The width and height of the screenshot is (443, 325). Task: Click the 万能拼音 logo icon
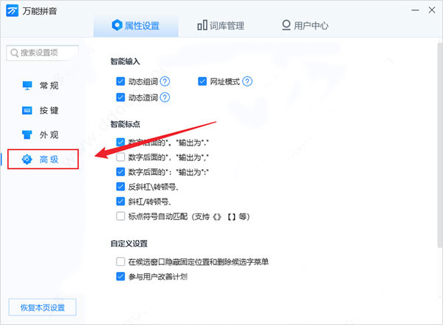click(x=12, y=11)
